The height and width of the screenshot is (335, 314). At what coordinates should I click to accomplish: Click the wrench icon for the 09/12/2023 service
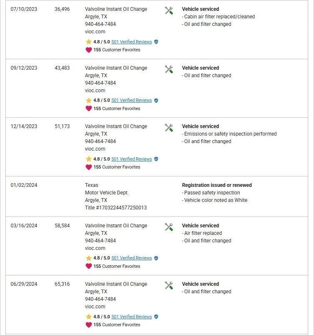click(169, 69)
